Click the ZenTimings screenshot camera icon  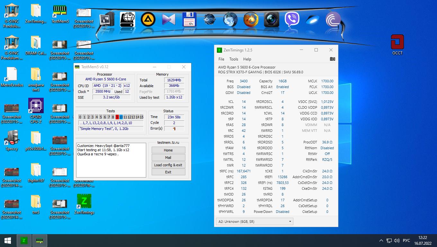pyautogui.click(x=332, y=59)
